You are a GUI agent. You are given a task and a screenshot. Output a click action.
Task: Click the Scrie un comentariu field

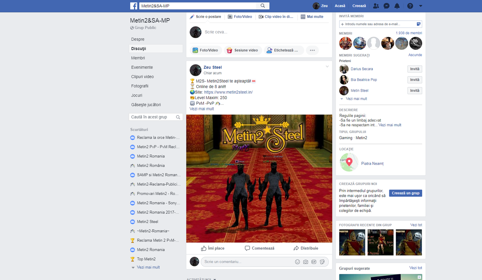247,262
